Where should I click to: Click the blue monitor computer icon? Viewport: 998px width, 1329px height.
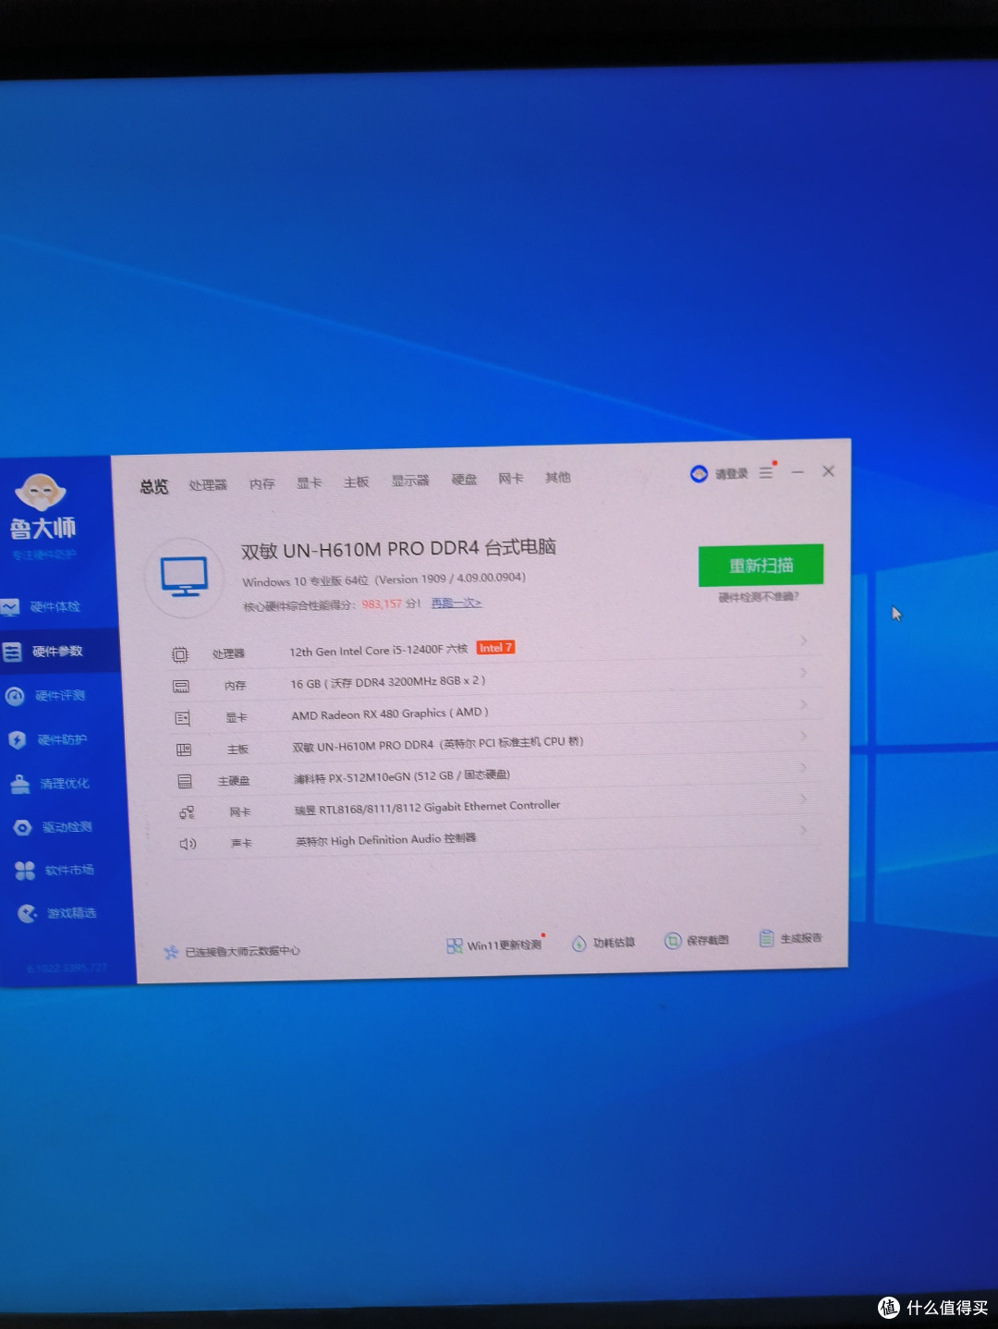tap(185, 577)
